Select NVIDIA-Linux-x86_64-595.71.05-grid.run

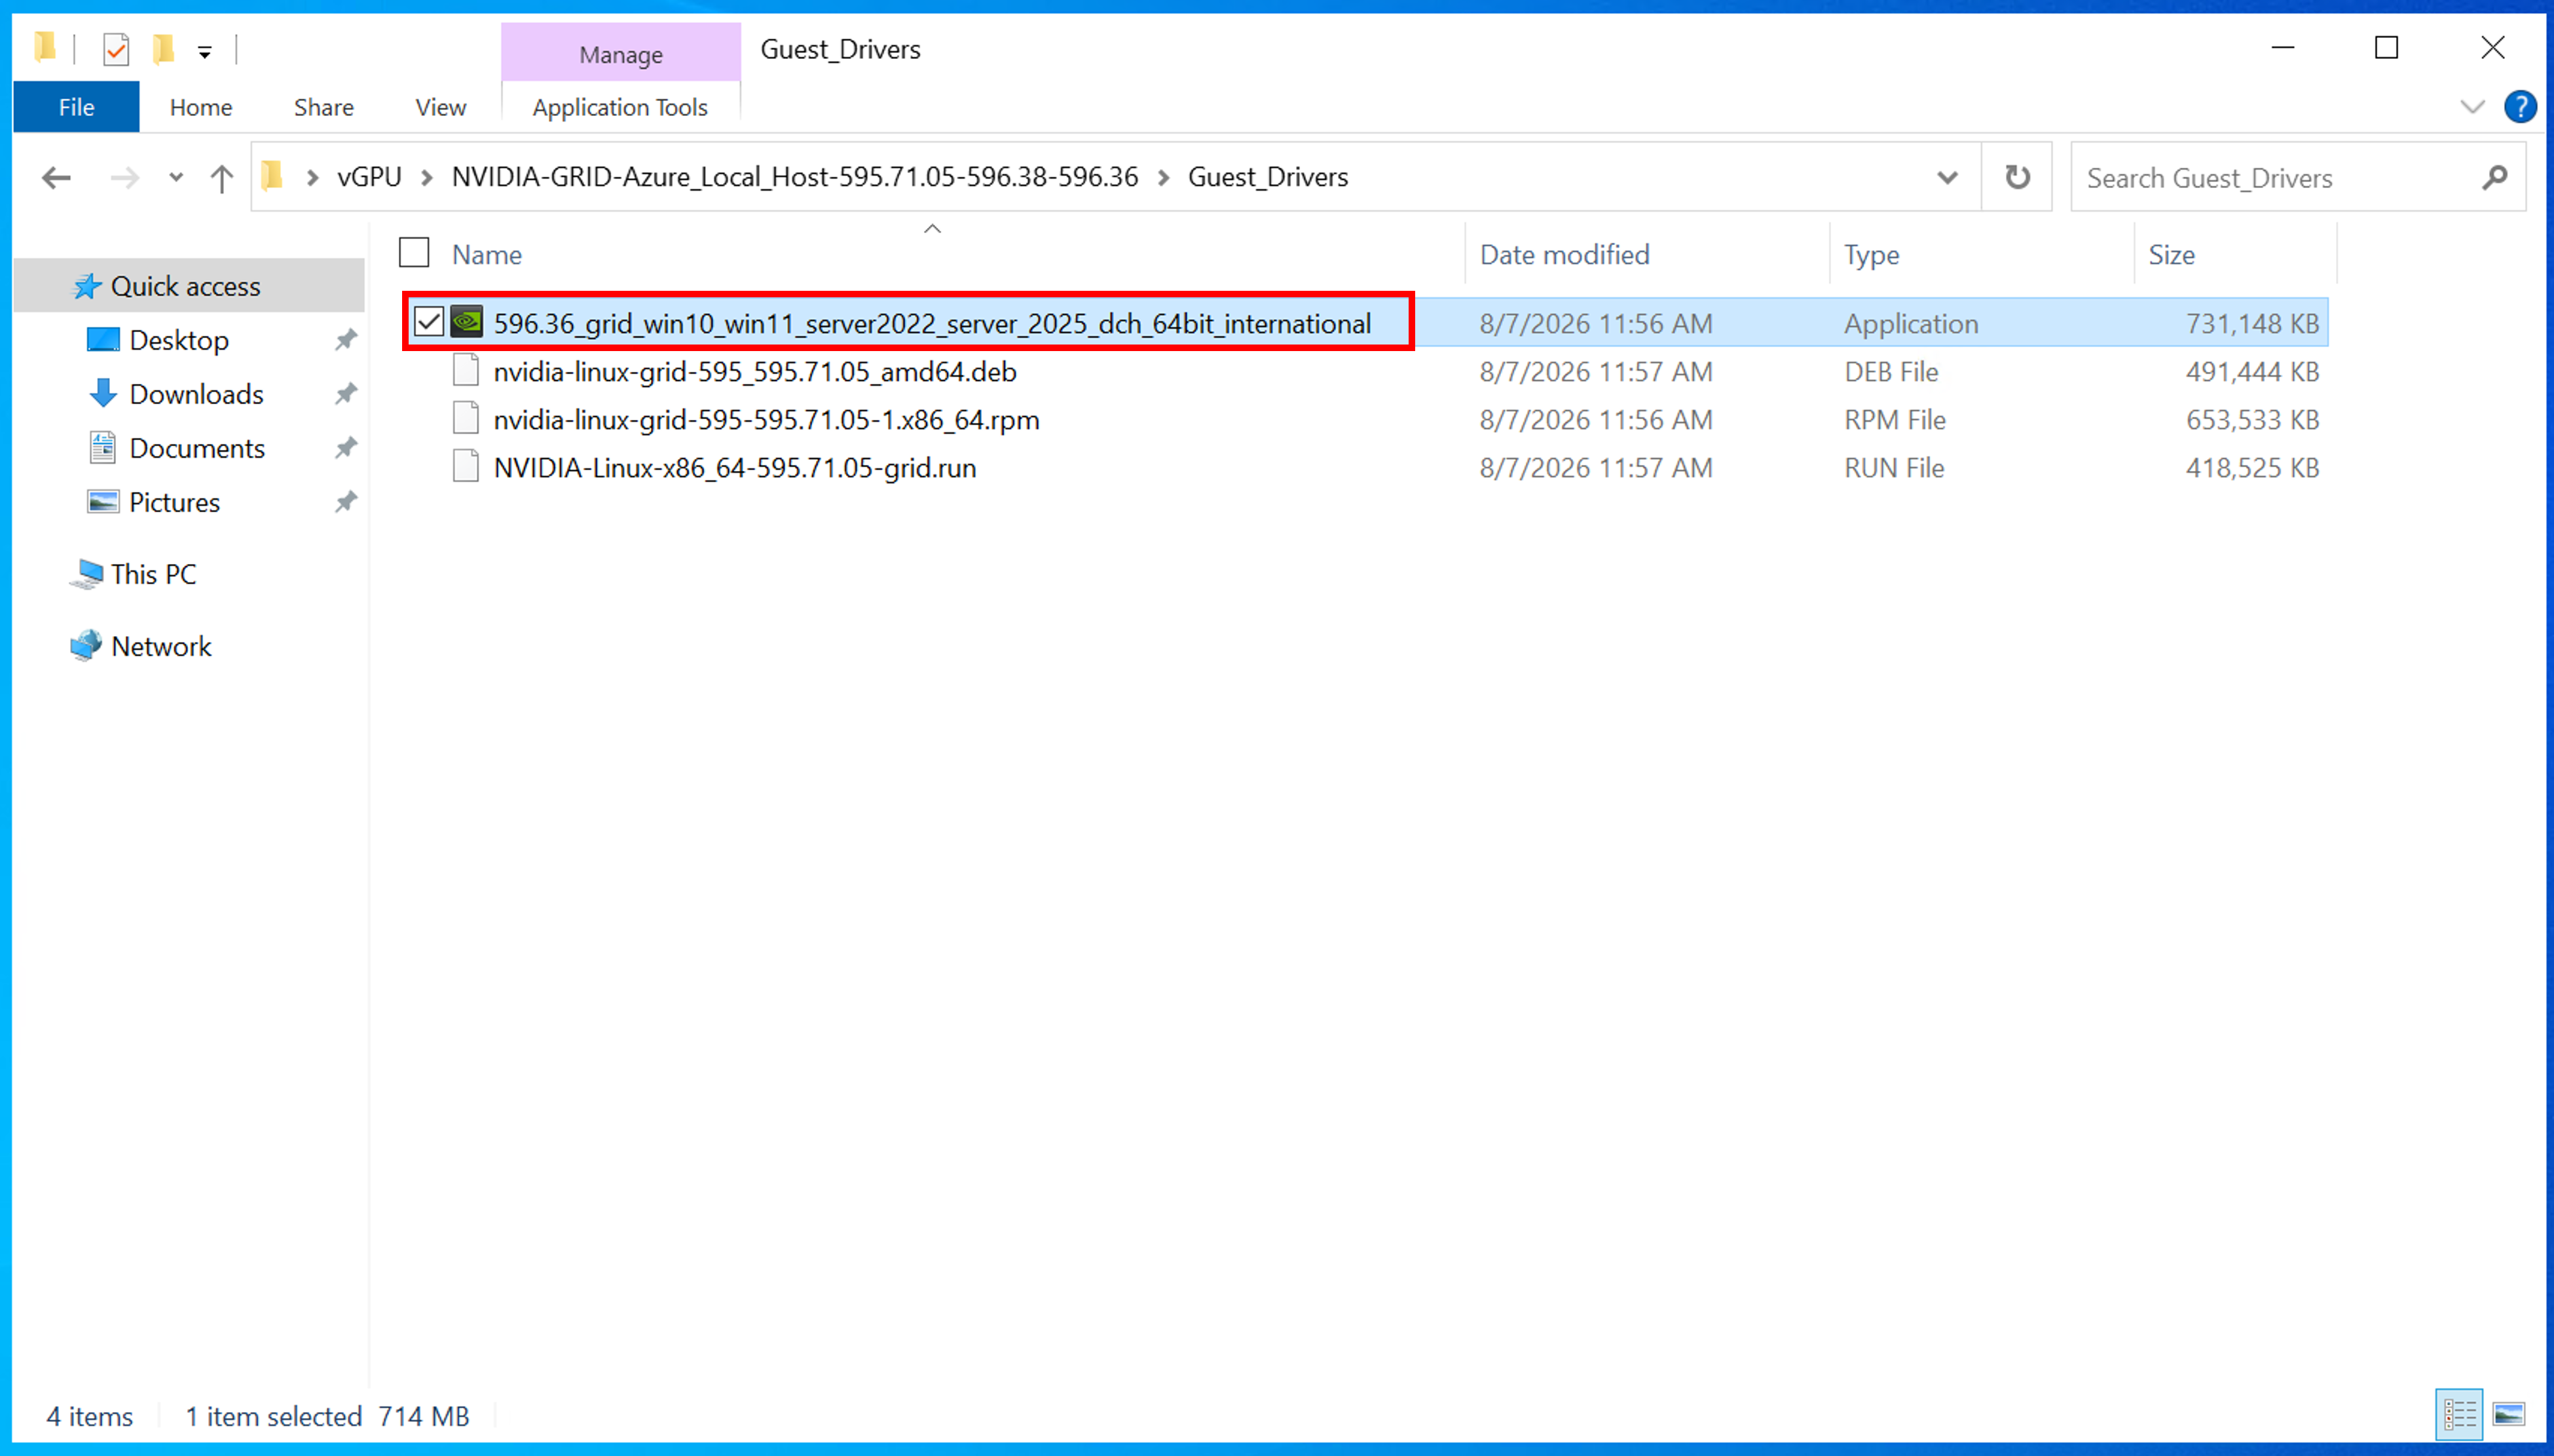(x=735, y=468)
